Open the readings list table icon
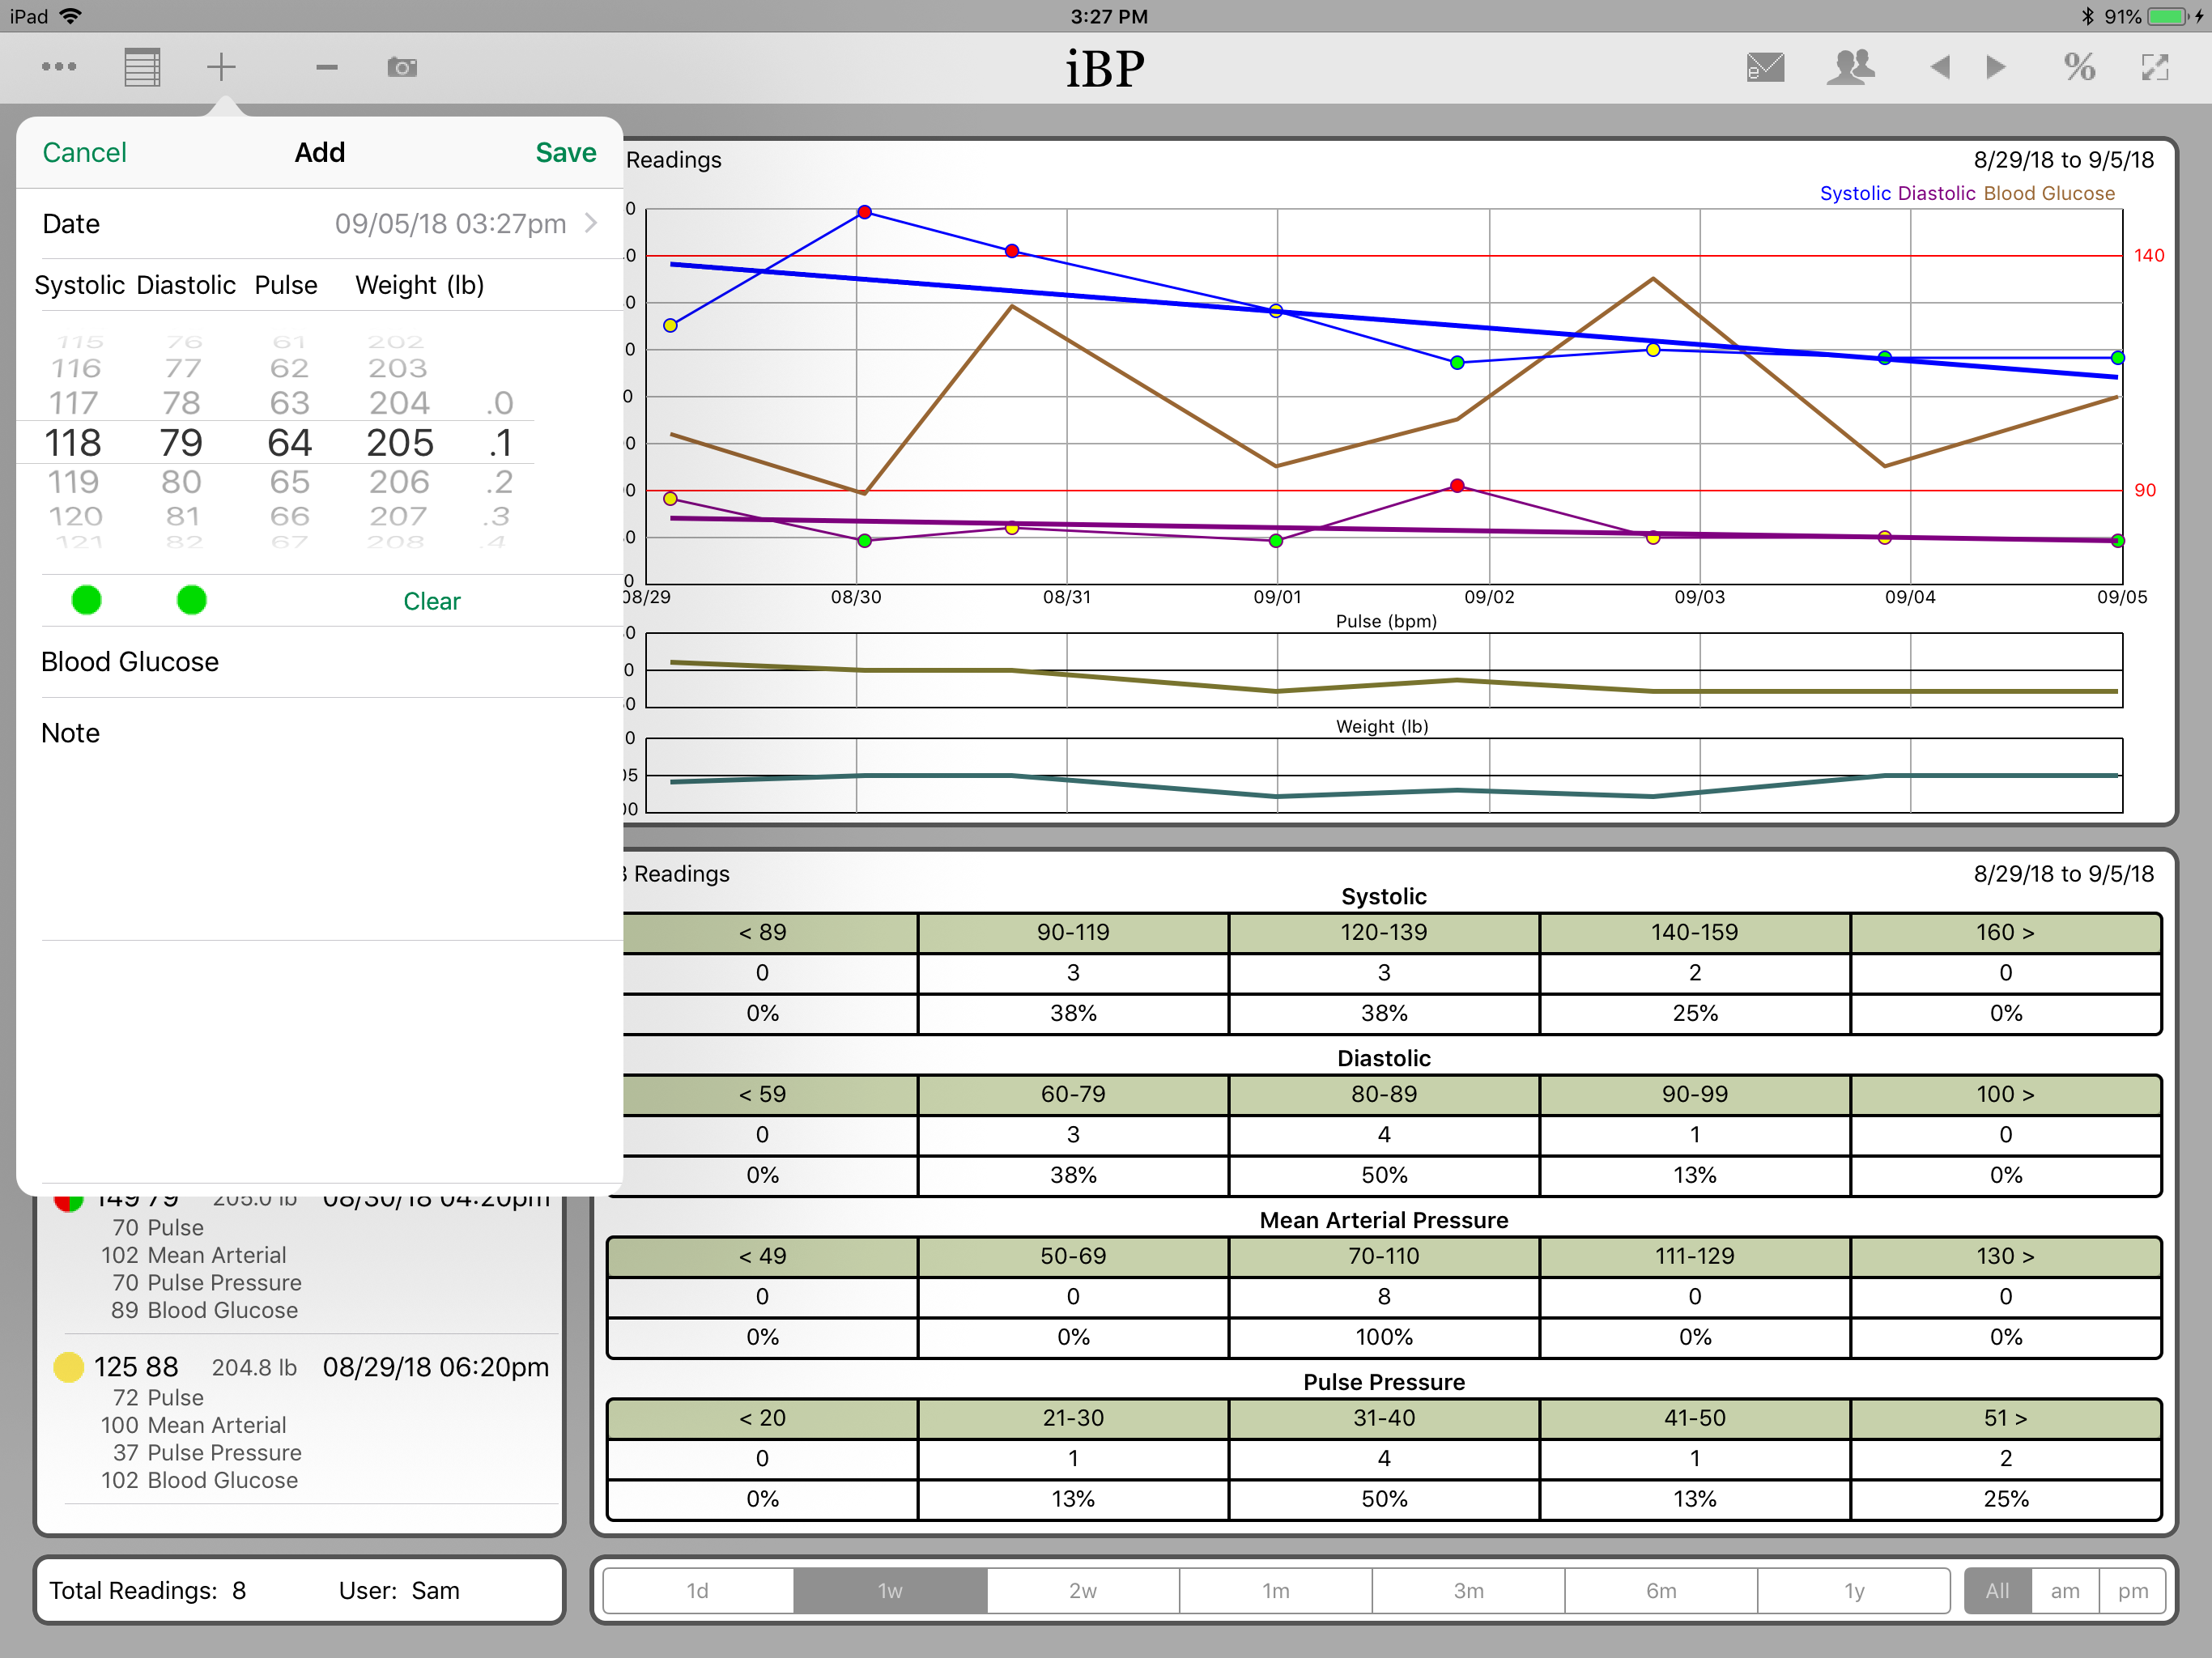Viewport: 2212px width, 1658px height. [x=142, y=67]
